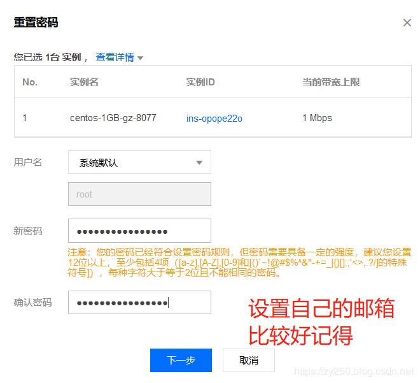Collapse the details arrow beside 查看详情
The width and height of the screenshot is (420, 383).
[x=141, y=58]
